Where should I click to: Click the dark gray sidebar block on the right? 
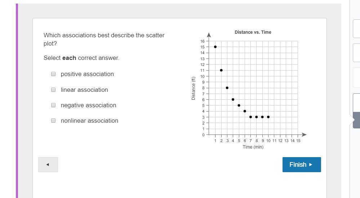[356, 120]
